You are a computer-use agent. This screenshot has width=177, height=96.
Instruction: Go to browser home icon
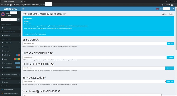(x=11, y=5)
